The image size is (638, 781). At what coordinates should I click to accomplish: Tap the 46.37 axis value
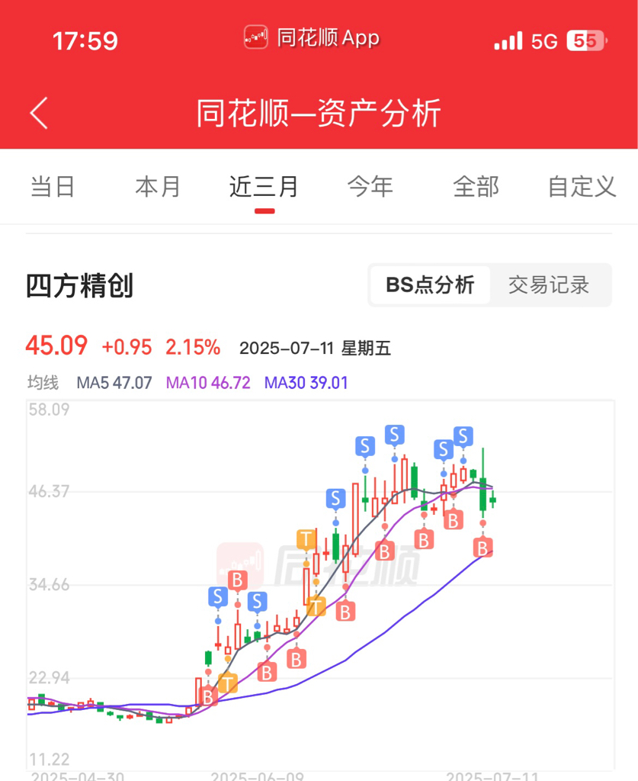coord(49,492)
